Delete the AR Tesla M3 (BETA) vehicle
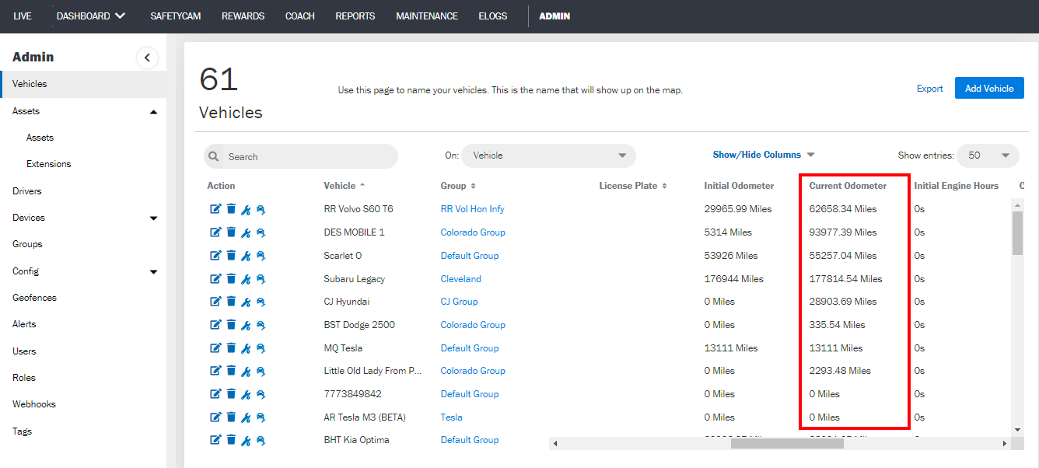Image resolution: width=1039 pixels, height=468 pixels. pyautogui.click(x=231, y=417)
